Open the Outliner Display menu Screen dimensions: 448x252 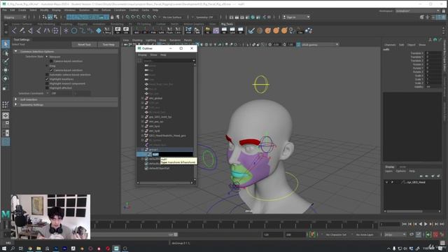coord(142,55)
